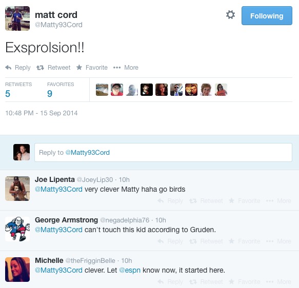Click the @espn mention link

tap(130, 270)
